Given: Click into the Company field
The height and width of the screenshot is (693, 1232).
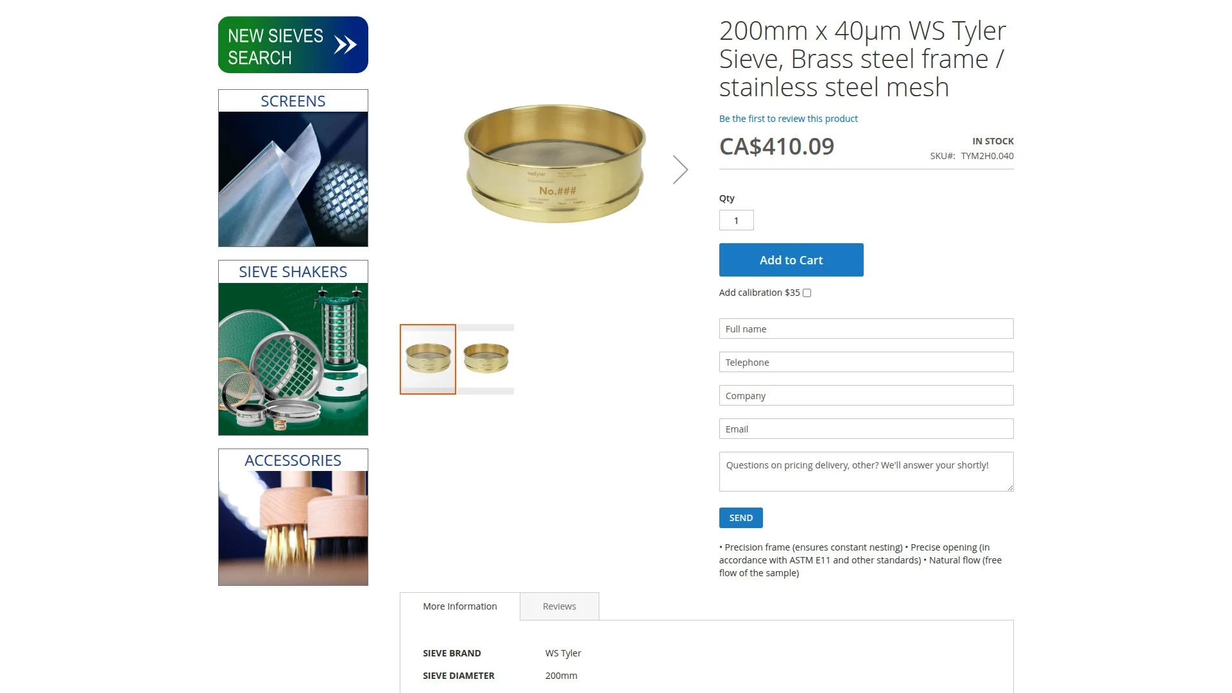Looking at the screenshot, I should (866, 395).
